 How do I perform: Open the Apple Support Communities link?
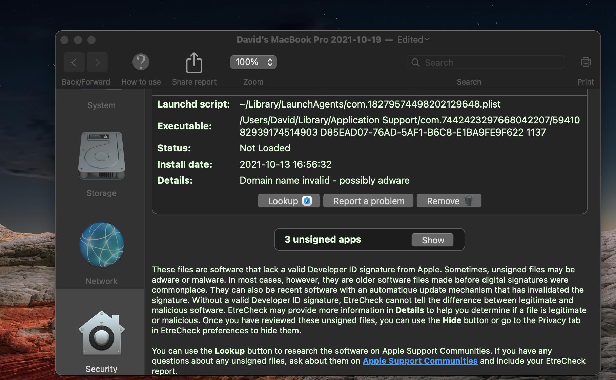(420, 361)
